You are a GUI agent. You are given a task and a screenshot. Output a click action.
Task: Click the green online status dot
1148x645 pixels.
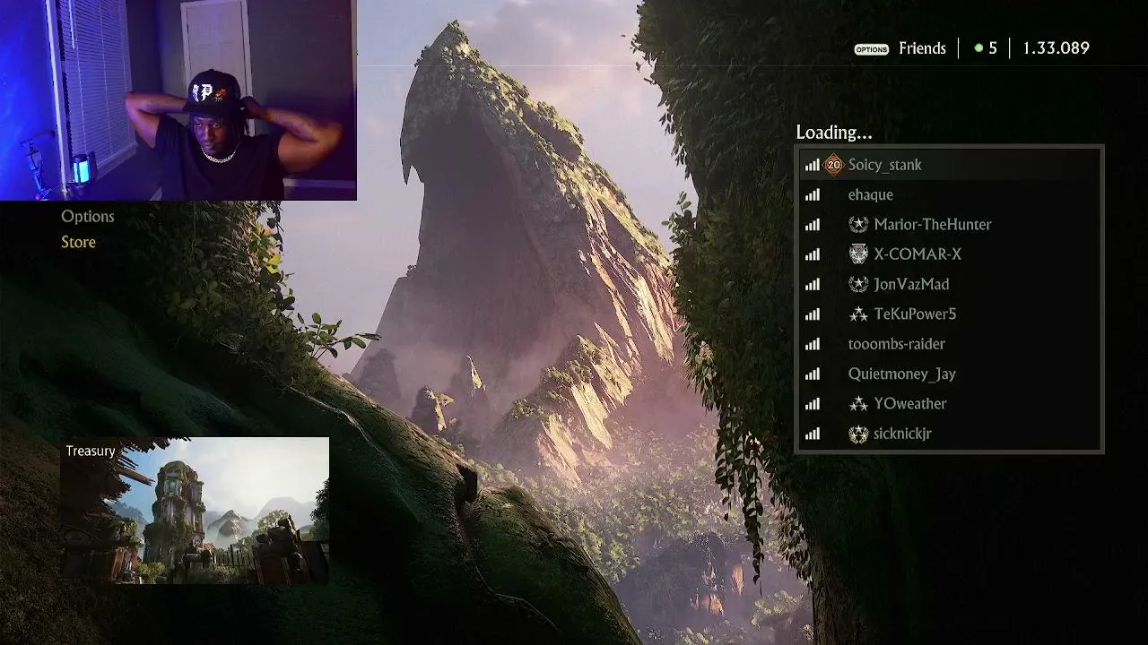[978, 48]
